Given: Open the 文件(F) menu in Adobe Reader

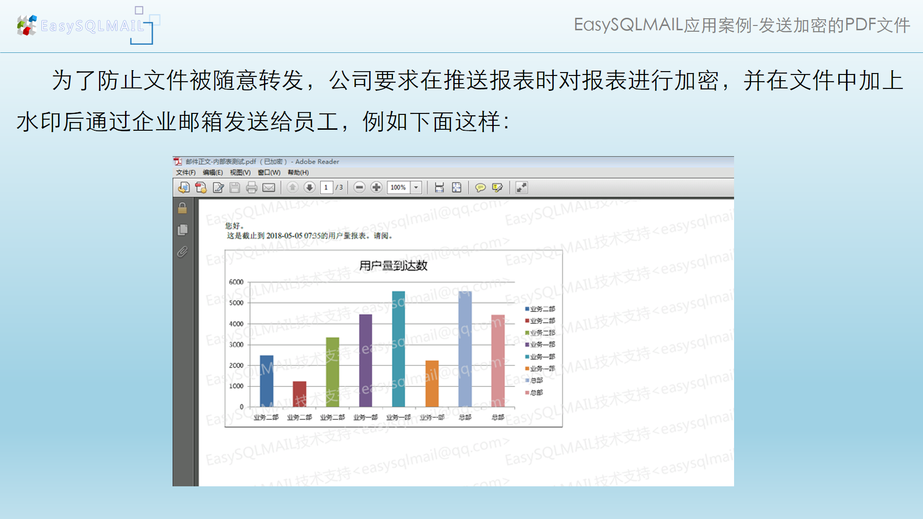Looking at the screenshot, I should tap(186, 173).
